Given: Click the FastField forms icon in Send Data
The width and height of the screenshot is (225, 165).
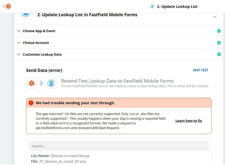Looking at the screenshot, I should 51,83.
